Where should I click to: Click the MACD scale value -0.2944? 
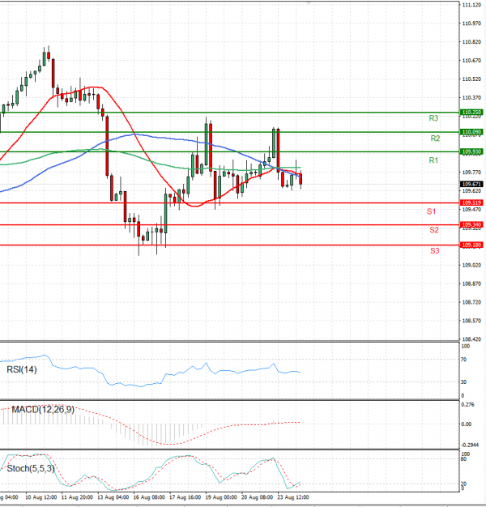pyautogui.click(x=470, y=445)
